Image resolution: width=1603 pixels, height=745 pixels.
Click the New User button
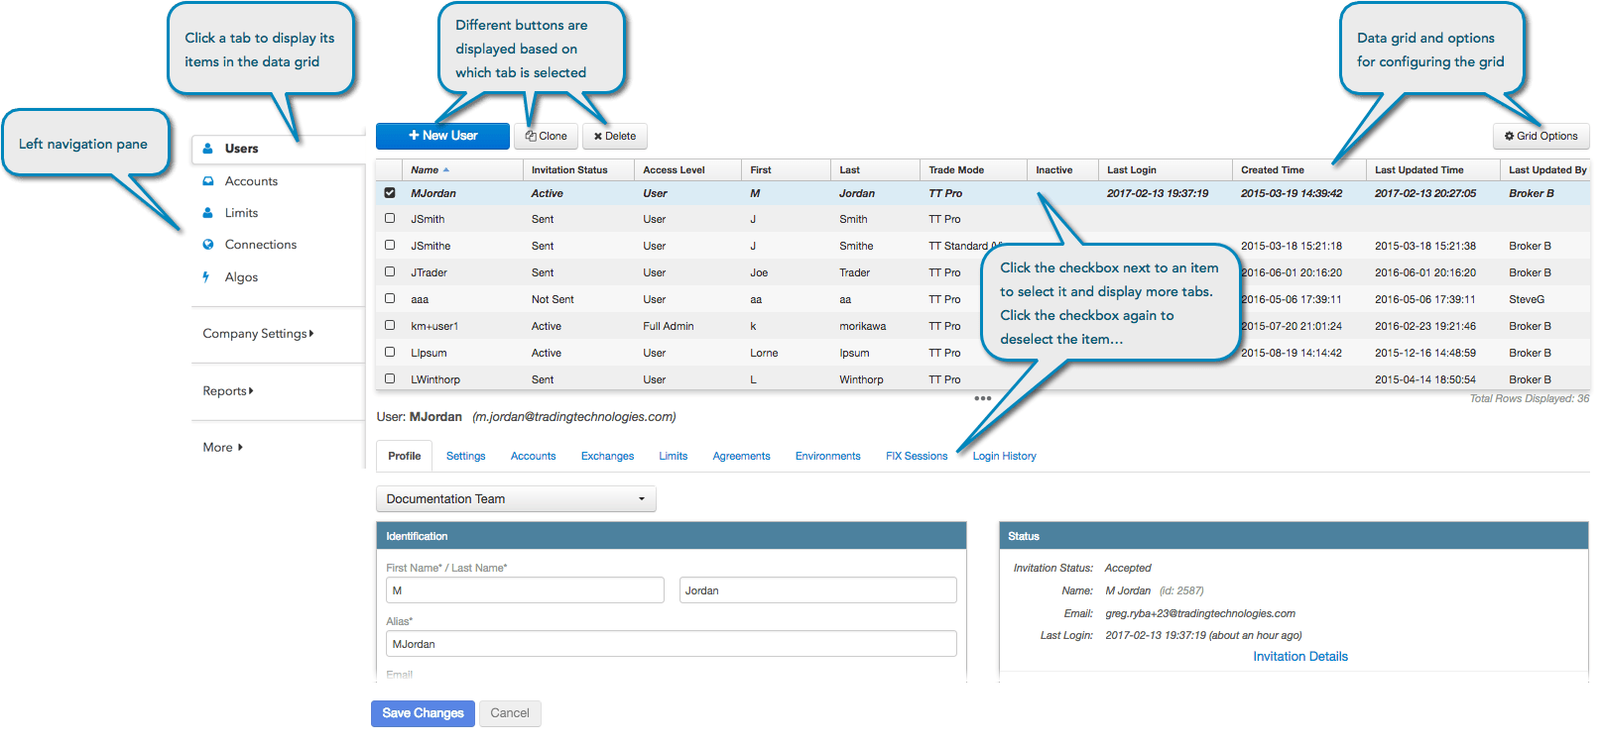point(442,136)
